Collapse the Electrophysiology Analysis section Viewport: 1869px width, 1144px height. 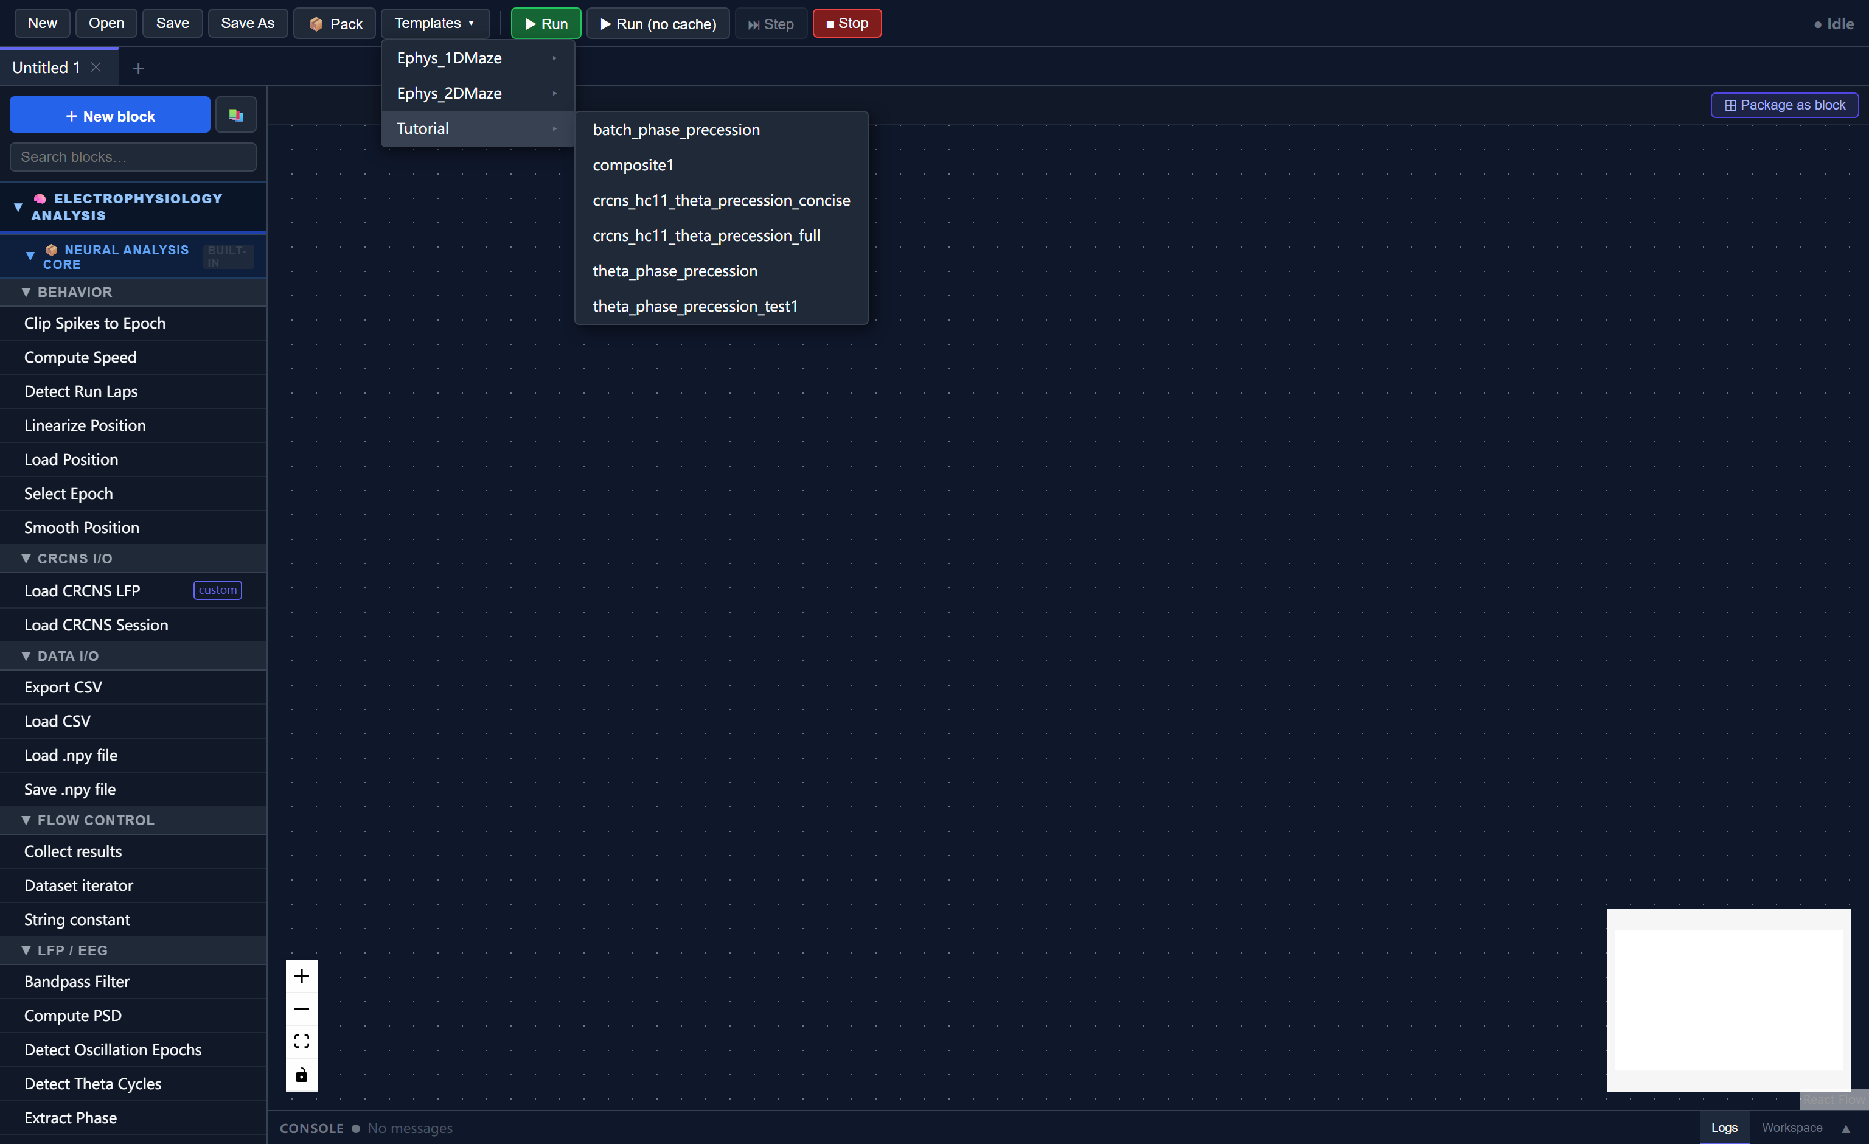click(x=18, y=206)
